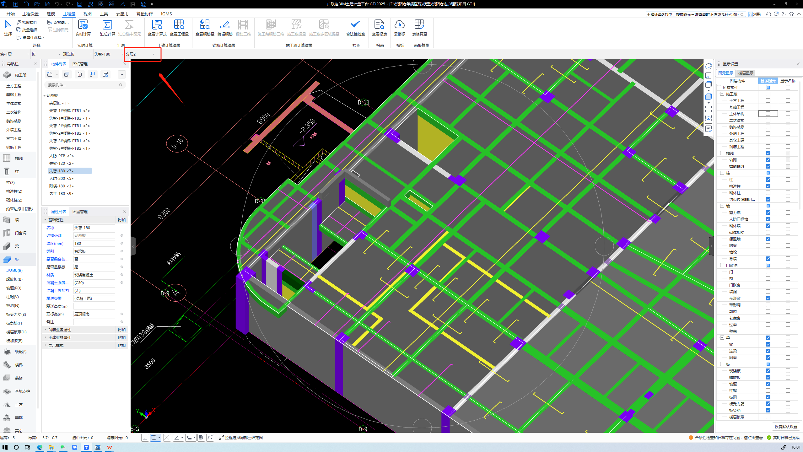Uncheck 轴网 display checkbox
The width and height of the screenshot is (803, 452).
[768, 160]
